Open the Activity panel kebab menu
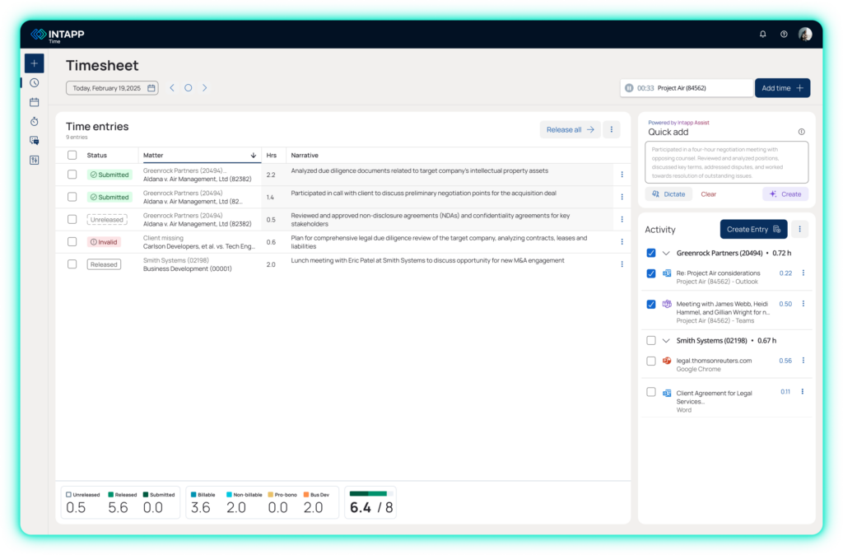The image size is (843, 555). point(799,229)
